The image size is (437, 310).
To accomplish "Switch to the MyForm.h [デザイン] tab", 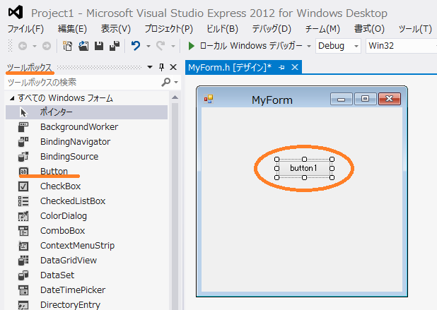I will (x=230, y=67).
